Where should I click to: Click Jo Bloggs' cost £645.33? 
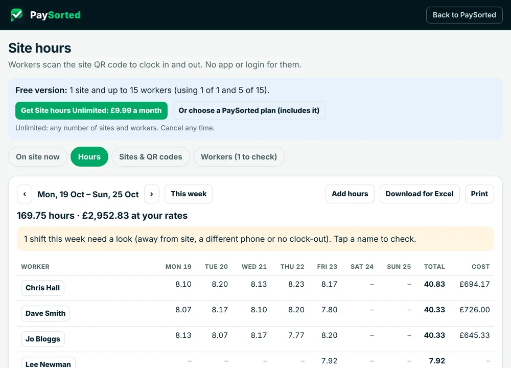475,335
